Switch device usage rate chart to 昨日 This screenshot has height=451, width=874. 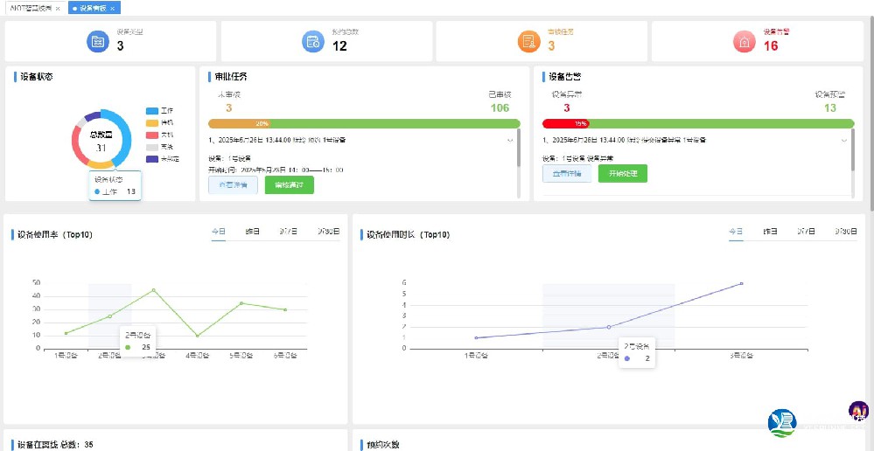click(252, 232)
